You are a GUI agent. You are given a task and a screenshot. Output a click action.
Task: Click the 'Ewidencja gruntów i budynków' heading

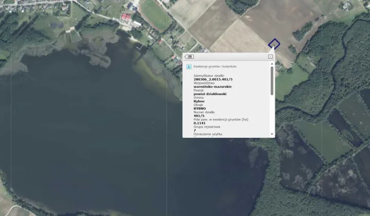[215, 66]
